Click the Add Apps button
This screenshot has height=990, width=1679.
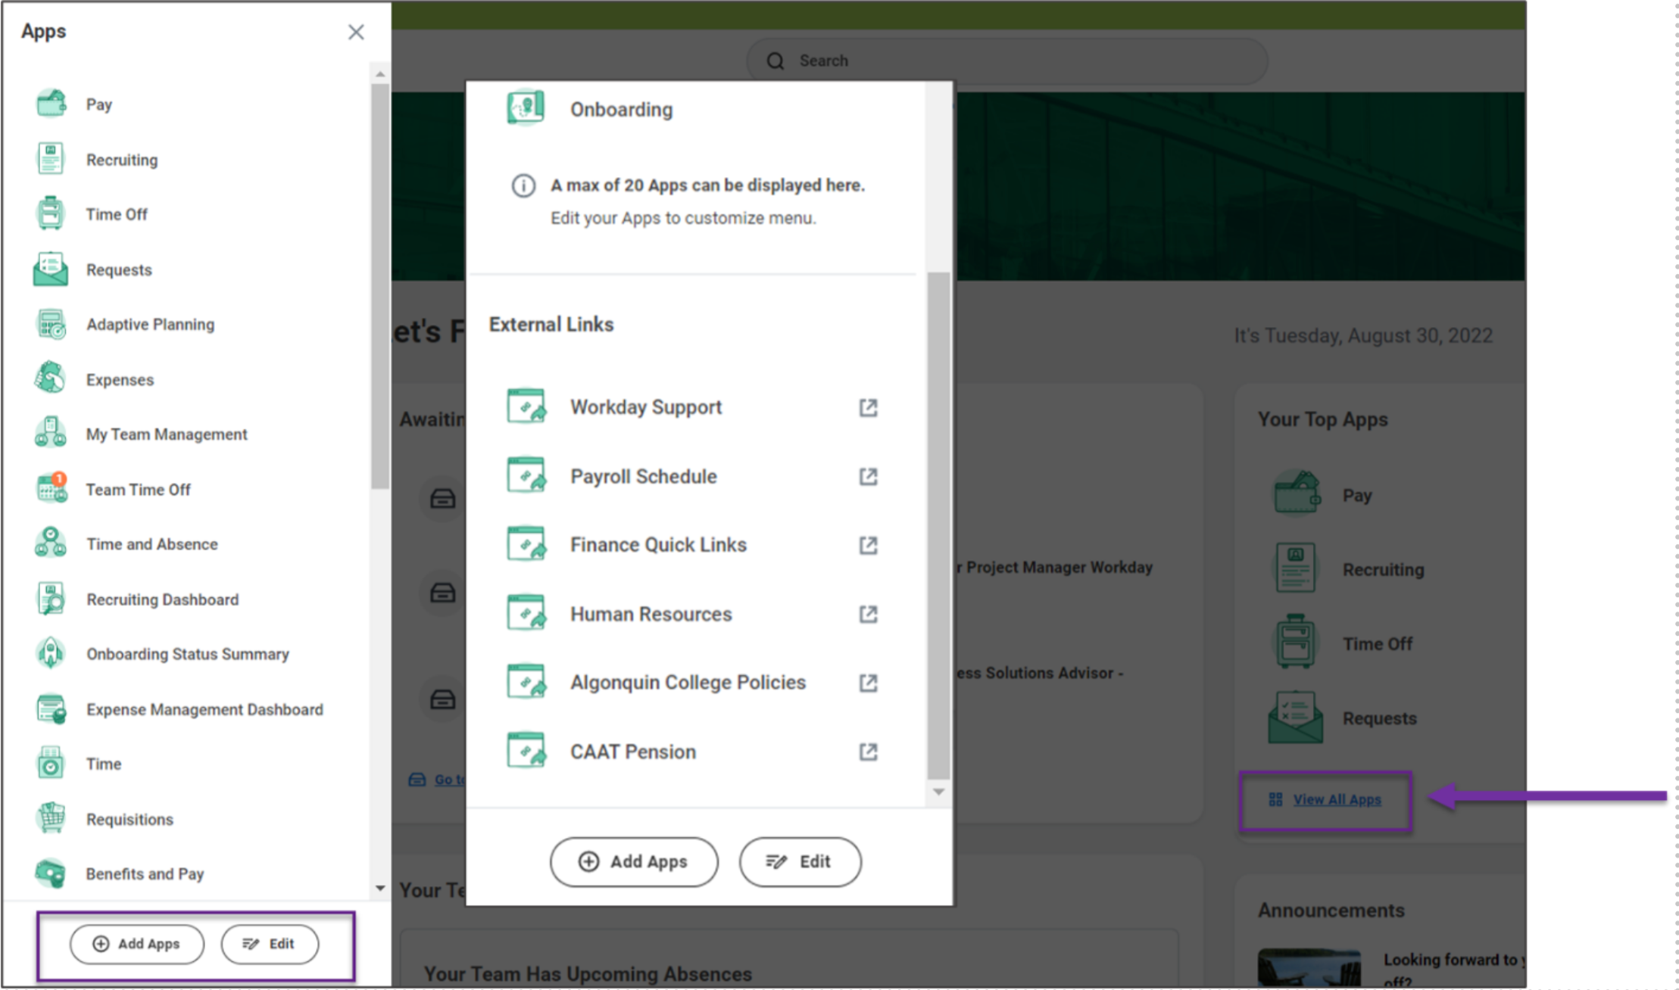(x=136, y=944)
